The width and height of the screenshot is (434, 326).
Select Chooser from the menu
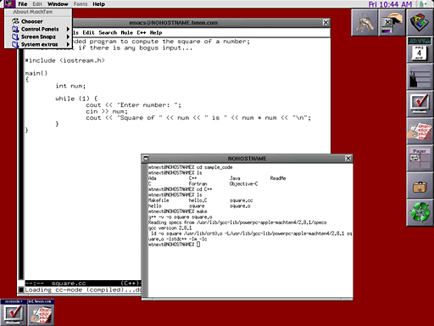coord(38,21)
